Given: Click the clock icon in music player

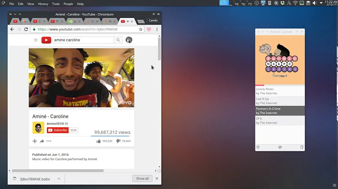Looking at the screenshot, I should pyautogui.click(x=258, y=147).
